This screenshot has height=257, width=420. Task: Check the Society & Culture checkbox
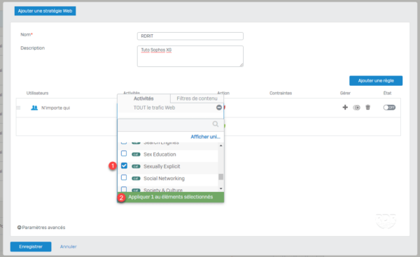point(124,189)
